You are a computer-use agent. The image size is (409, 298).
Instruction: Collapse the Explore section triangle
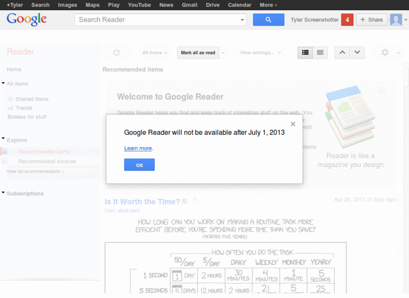(3, 139)
